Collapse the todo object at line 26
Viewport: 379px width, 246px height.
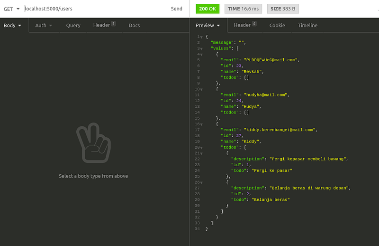point(201,183)
